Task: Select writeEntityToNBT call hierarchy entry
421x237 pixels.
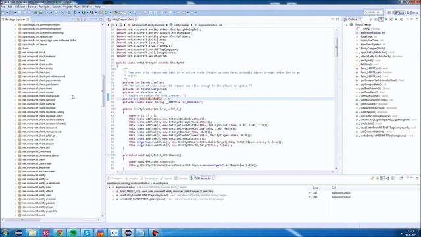Action: (x=172, y=199)
